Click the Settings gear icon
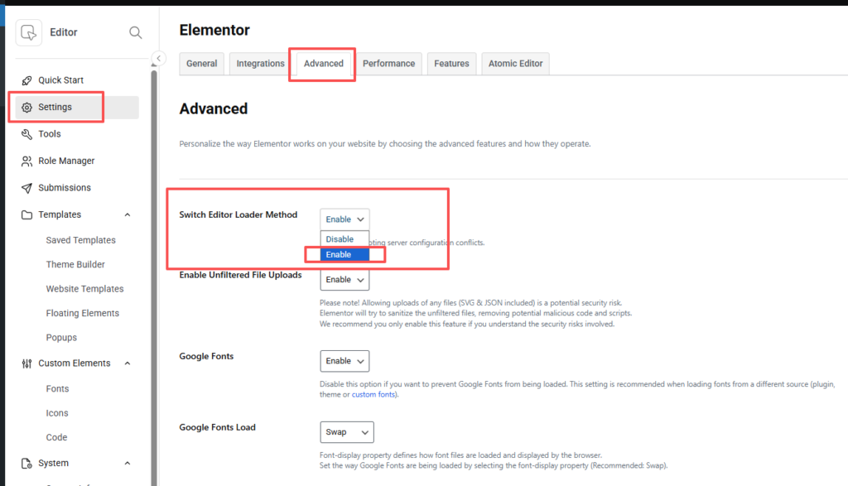This screenshot has width=848, height=486. click(x=26, y=108)
